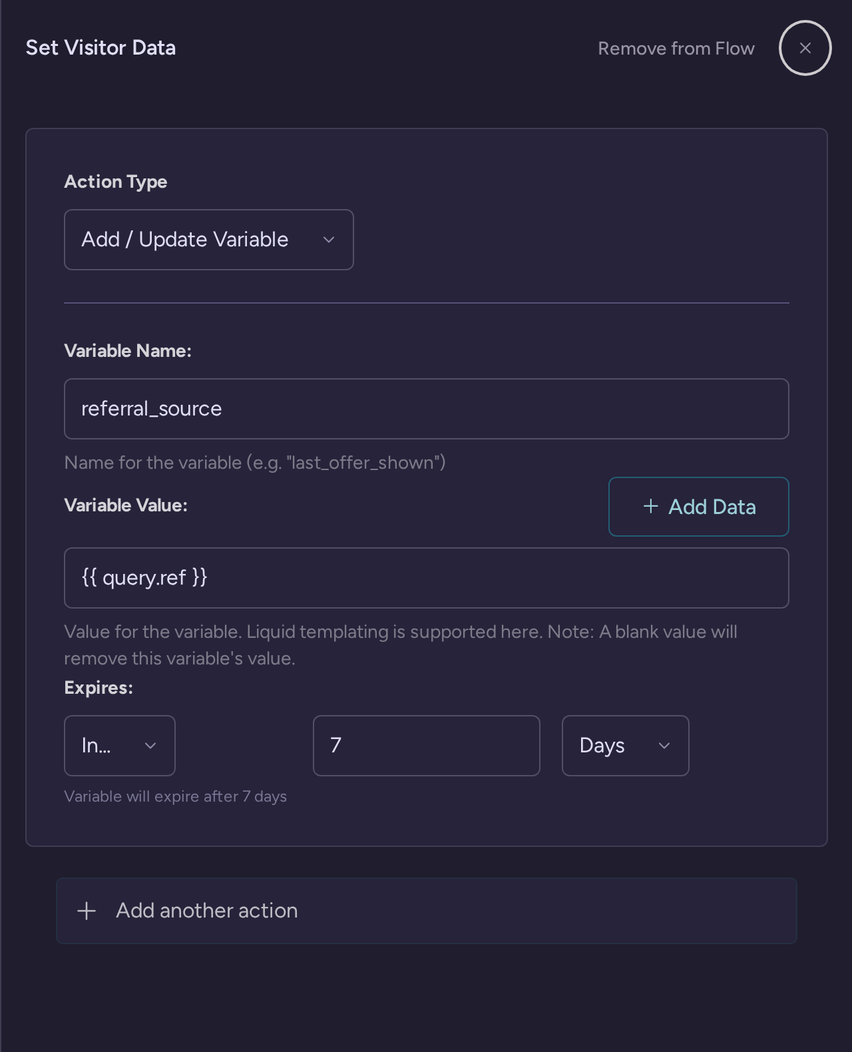Open the Action Type dropdown
The height and width of the screenshot is (1052, 852).
[x=208, y=240]
